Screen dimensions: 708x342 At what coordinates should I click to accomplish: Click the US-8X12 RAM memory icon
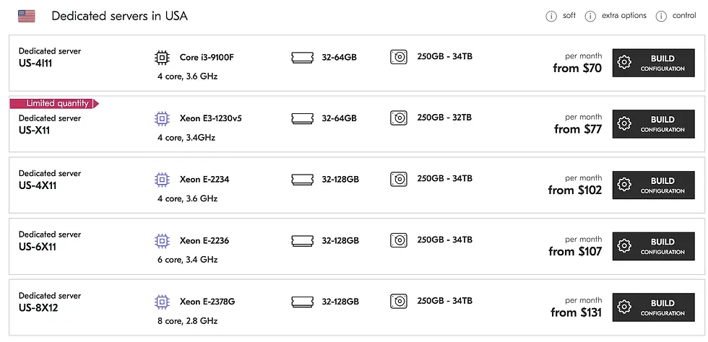click(302, 302)
